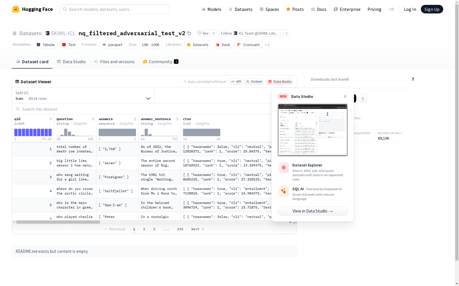Click the "Saltfjellet" answers cell

(x=117, y=191)
